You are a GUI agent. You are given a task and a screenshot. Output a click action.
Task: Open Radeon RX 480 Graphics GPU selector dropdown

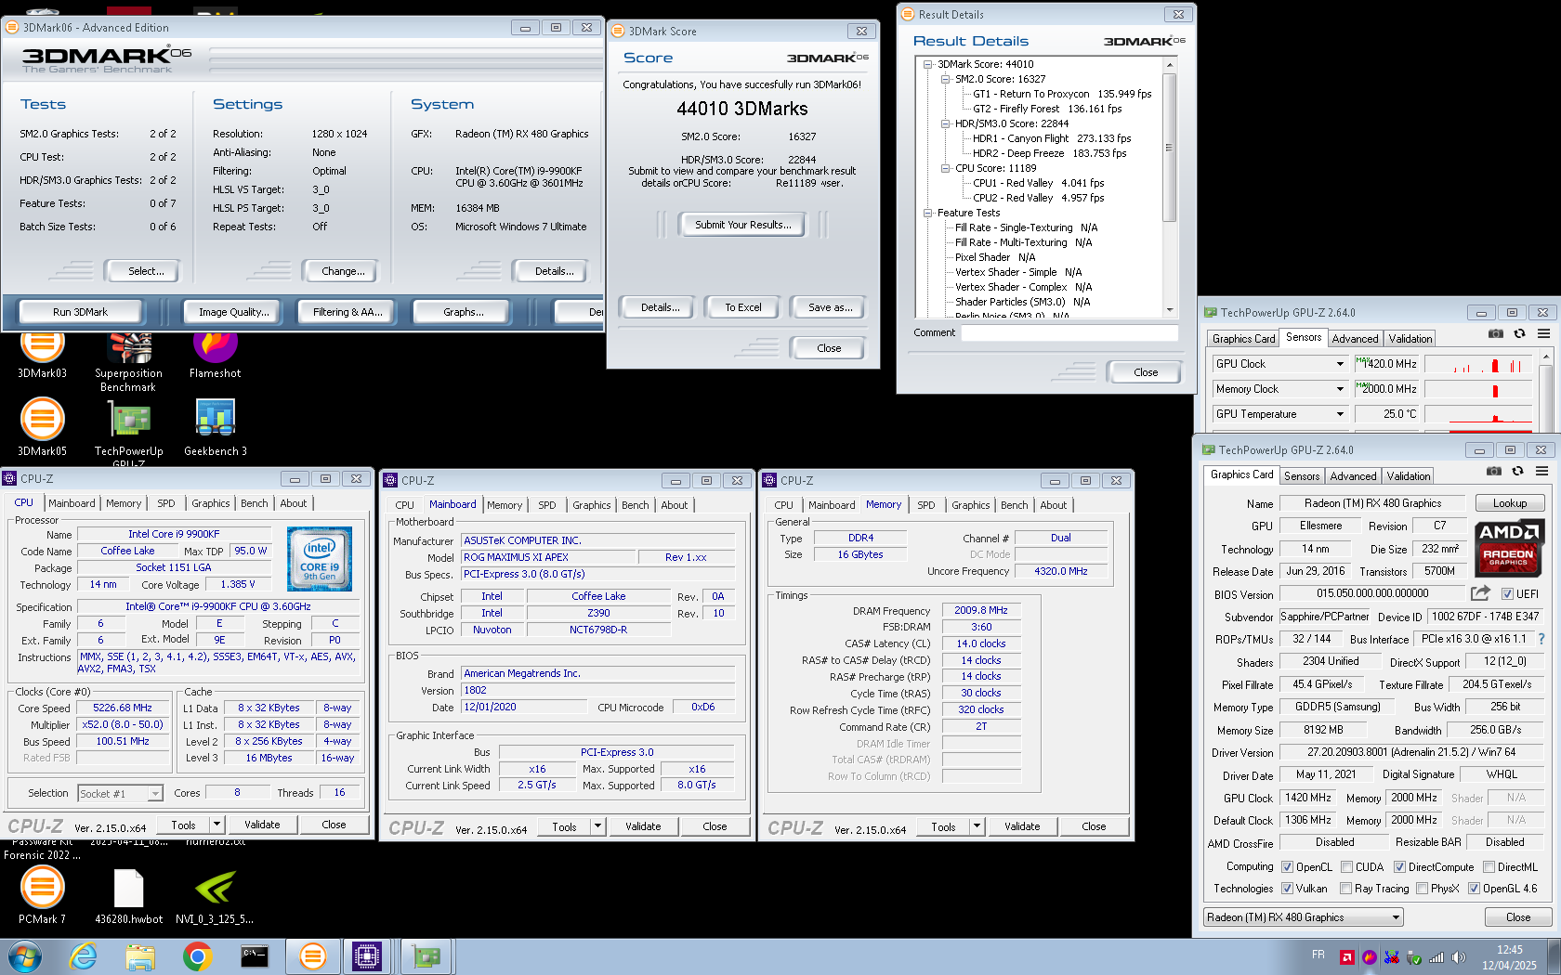[1303, 917]
